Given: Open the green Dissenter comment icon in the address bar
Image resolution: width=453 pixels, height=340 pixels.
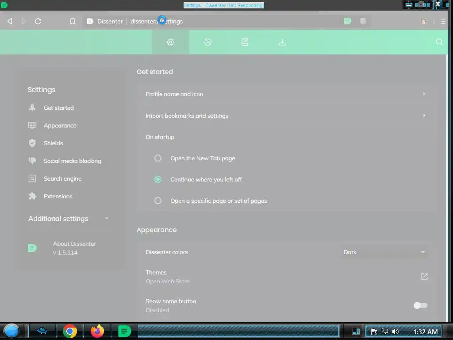Looking at the screenshot, I should click(x=348, y=21).
